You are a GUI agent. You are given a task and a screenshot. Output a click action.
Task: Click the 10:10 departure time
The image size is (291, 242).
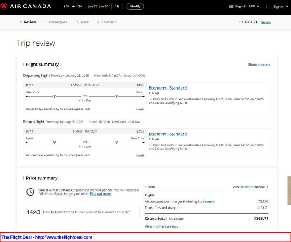[x=30, y=85]
